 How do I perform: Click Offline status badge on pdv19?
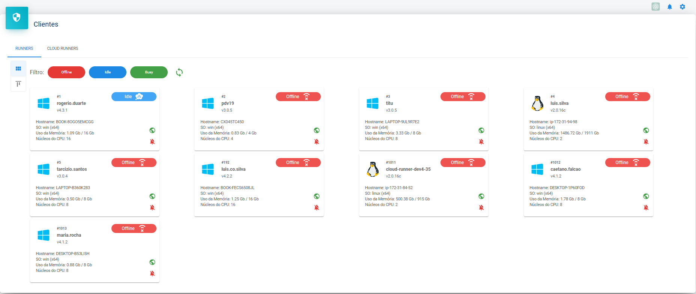click(x=298, y=97)
